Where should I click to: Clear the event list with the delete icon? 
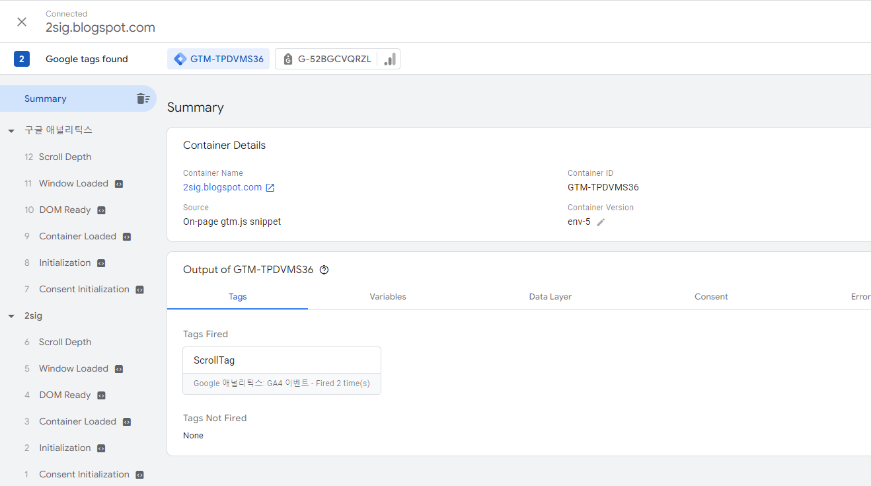[x=143, y=99]
